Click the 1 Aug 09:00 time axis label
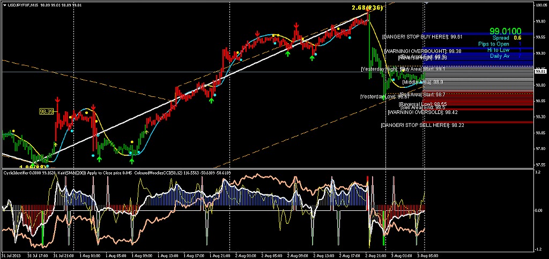Screen dimensions: 549x259 (142, 255)
